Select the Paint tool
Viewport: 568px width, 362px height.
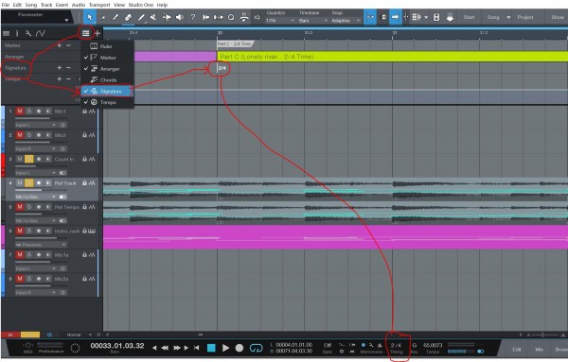(x=141, y=17)
